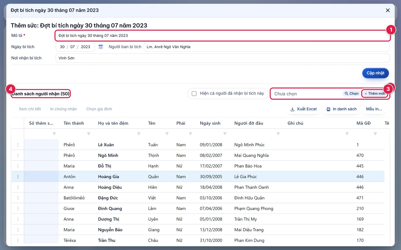Click Chọn gia đình toolbar item
The image size is (401, 250).
click(x=99, y=109)
